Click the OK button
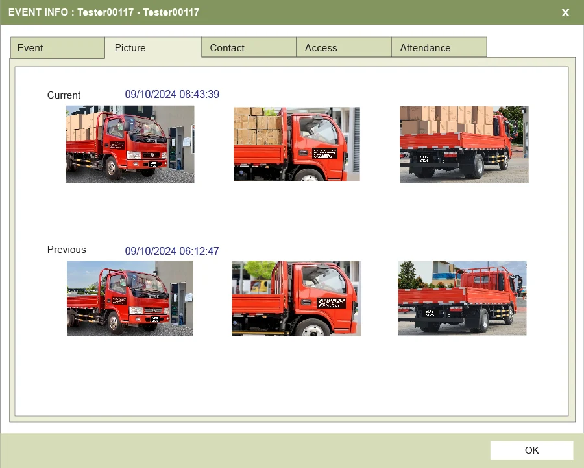 click(531, 450)
